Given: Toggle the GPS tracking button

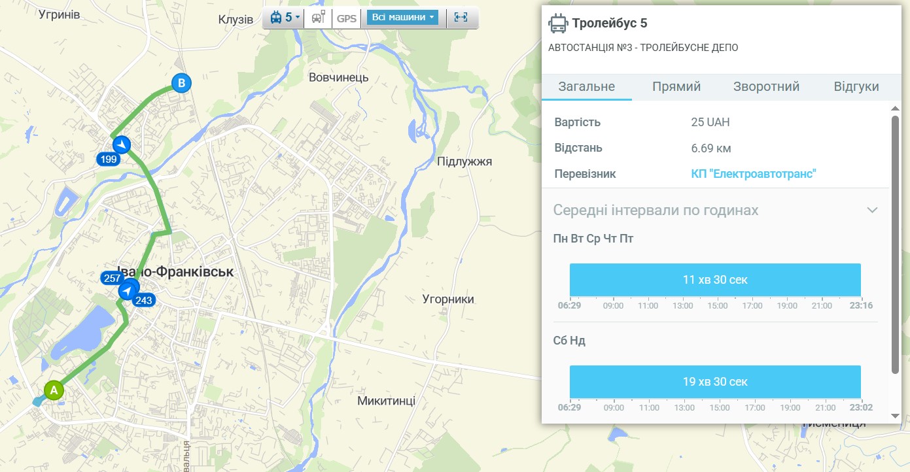Looking at the screenshot, I should point(347,18).
